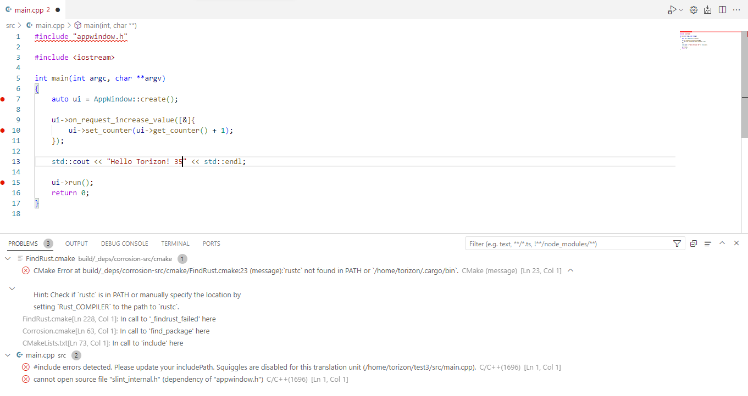The width and height of the screenshot is (748, 396).
Task: Remove the breakpoint on line 10
Action: (x=3, y=131)
